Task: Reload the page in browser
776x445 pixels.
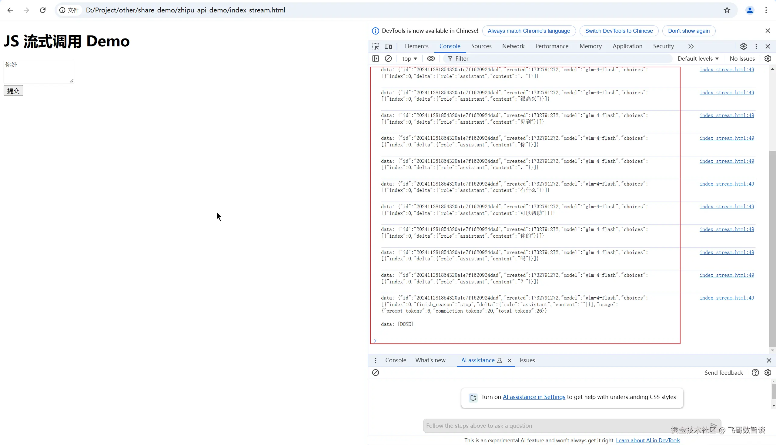Action: coord(43,10)
